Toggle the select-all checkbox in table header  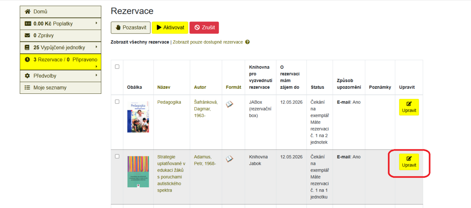tap(117, 66)
